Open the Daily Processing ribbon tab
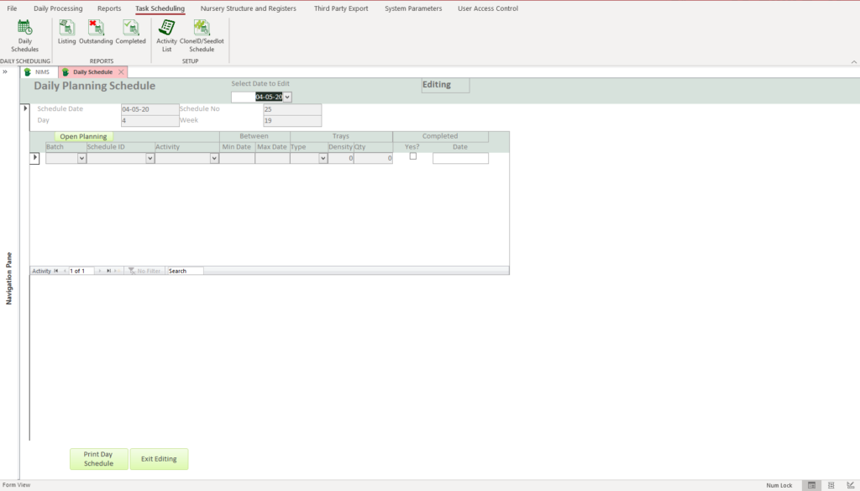 (x=58, y=8)
